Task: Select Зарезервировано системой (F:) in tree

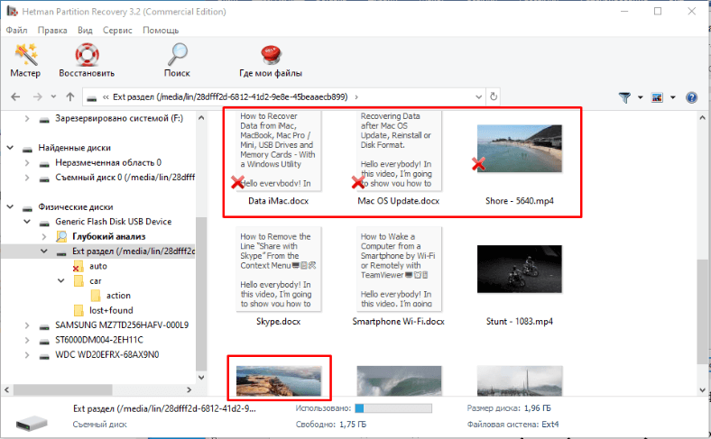Action: pos(119,118)
